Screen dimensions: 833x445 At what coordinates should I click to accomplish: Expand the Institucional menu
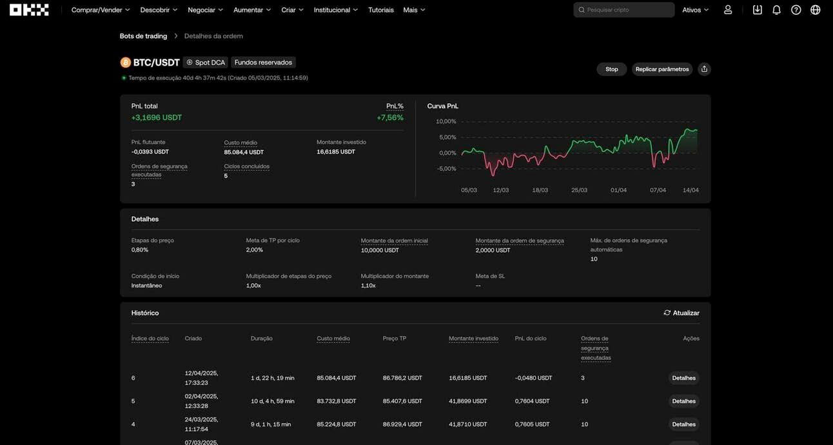click(x=335, y=10)
